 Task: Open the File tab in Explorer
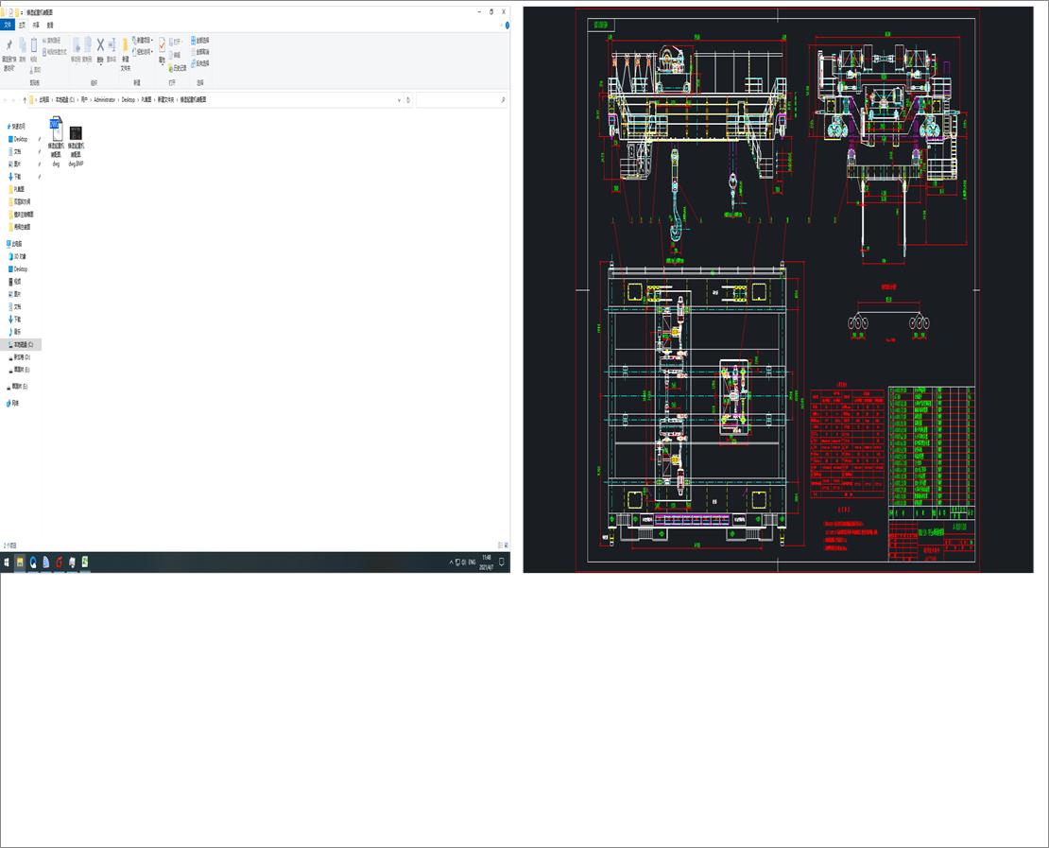pos(8,25)
